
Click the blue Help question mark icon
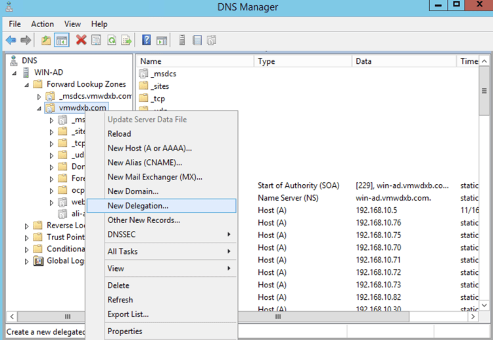147,40
